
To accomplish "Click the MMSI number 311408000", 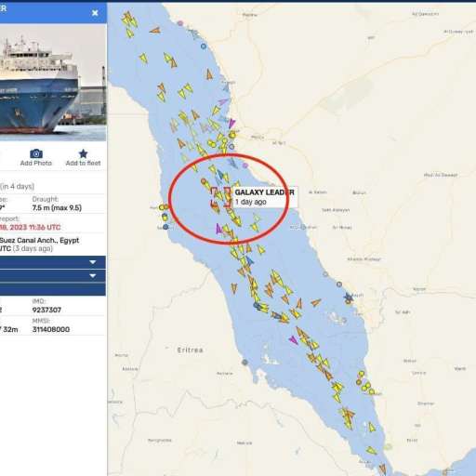I will [x=51, y=329].
